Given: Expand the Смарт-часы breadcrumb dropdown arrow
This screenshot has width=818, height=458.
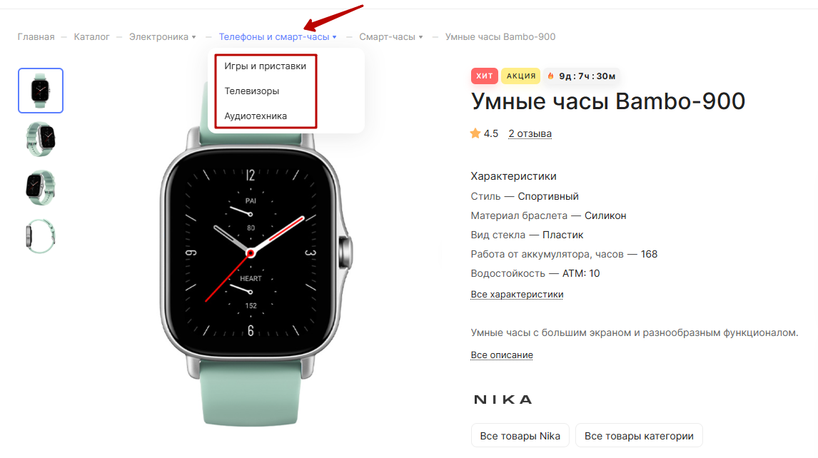Looking at the screenshot, I should coord(420,37).
